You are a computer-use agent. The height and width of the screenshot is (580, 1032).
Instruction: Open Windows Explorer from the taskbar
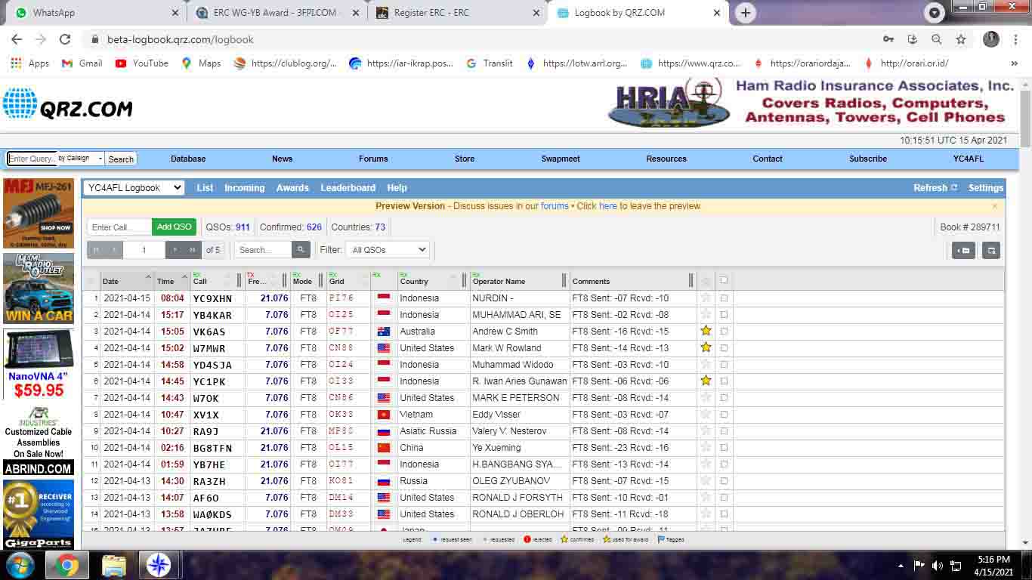(113, 565)
